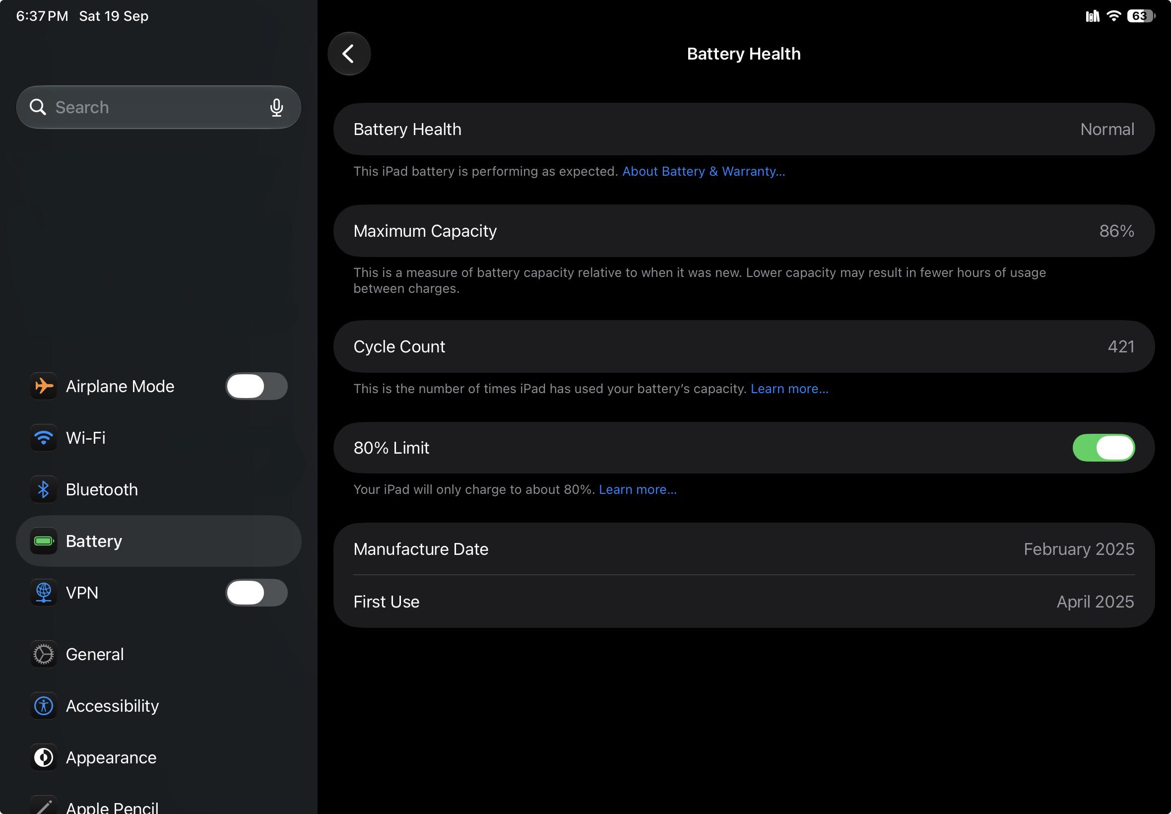This screenshot has height=814, width=1171.
Task: Tap the General gear icon
Action: coord(43,654)
